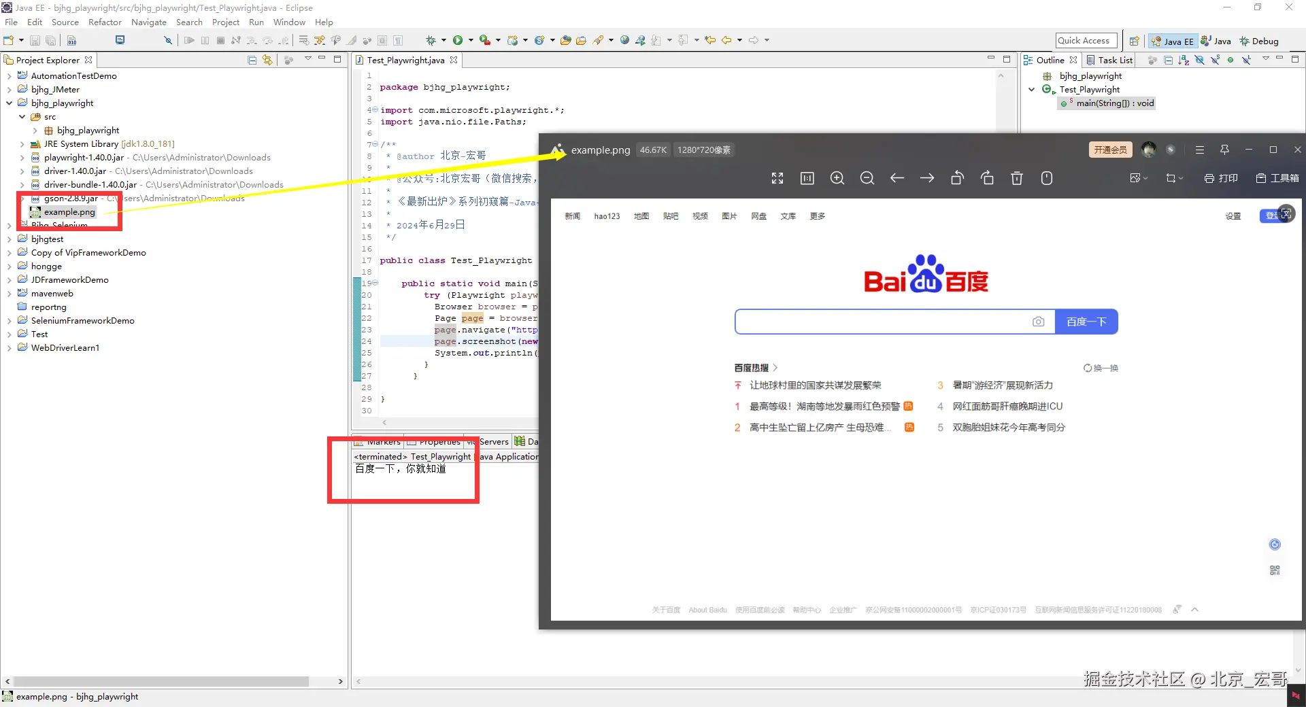Open the Window menu
The image size is (1306, 707).
pyautogui.click(x=289, y=22)
